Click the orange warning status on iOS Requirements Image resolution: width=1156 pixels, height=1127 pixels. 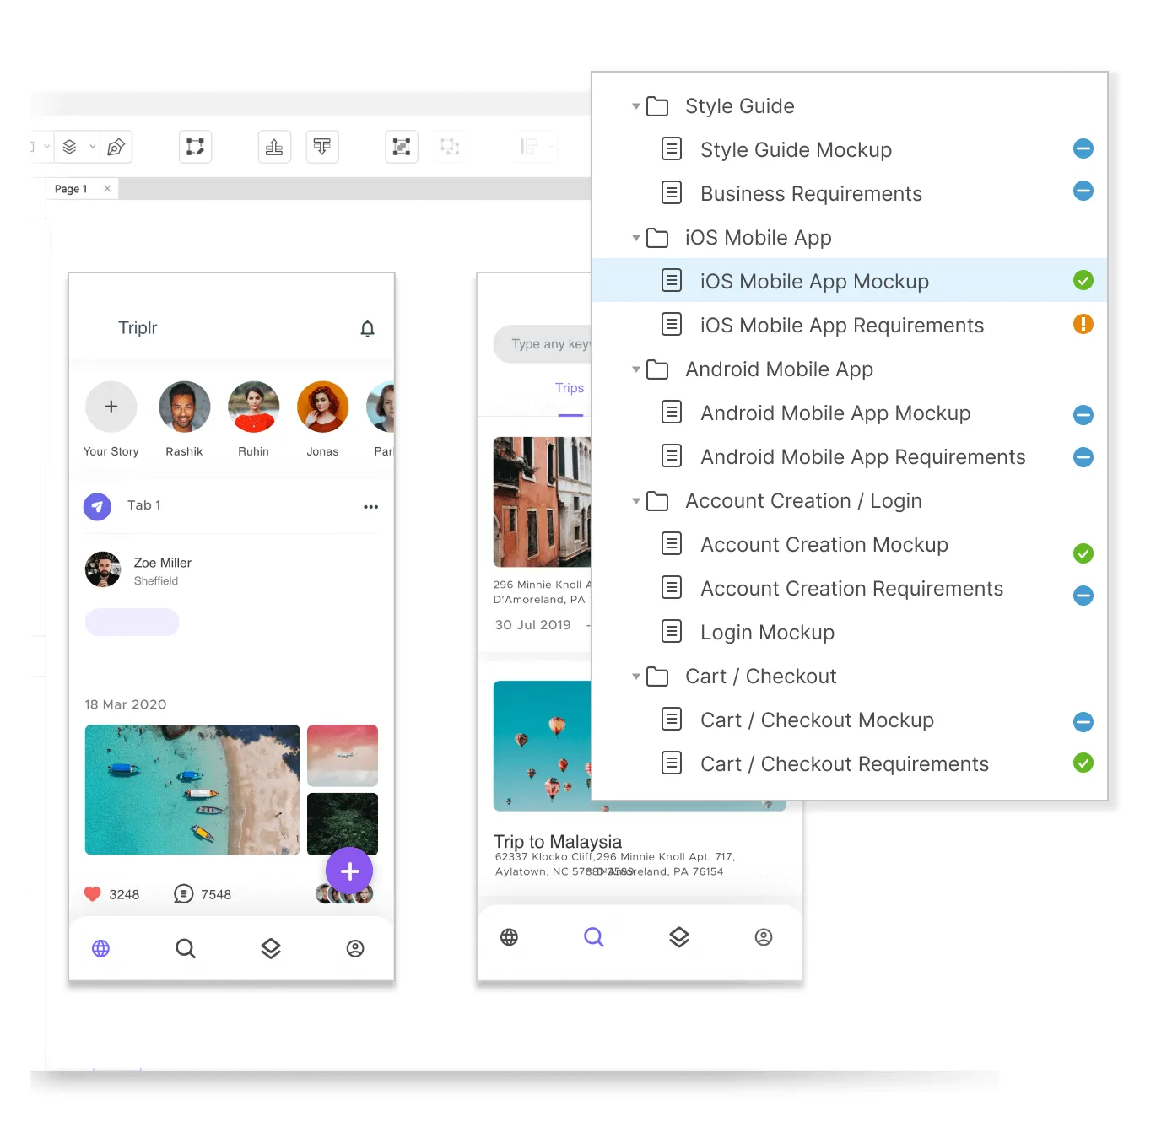pyautogui.click(x=1083, y=325)
